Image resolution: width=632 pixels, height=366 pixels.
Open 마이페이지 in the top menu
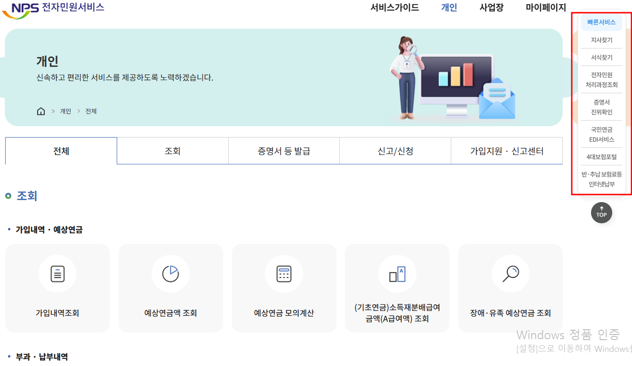544,8
